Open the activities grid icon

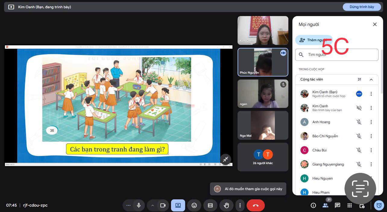[x=350, y=205]
